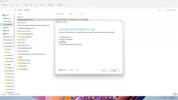Screen dimensions: 178x100
Task: Click the NiceHash_QuickMiner folder icon
Action: click(18, 28)
